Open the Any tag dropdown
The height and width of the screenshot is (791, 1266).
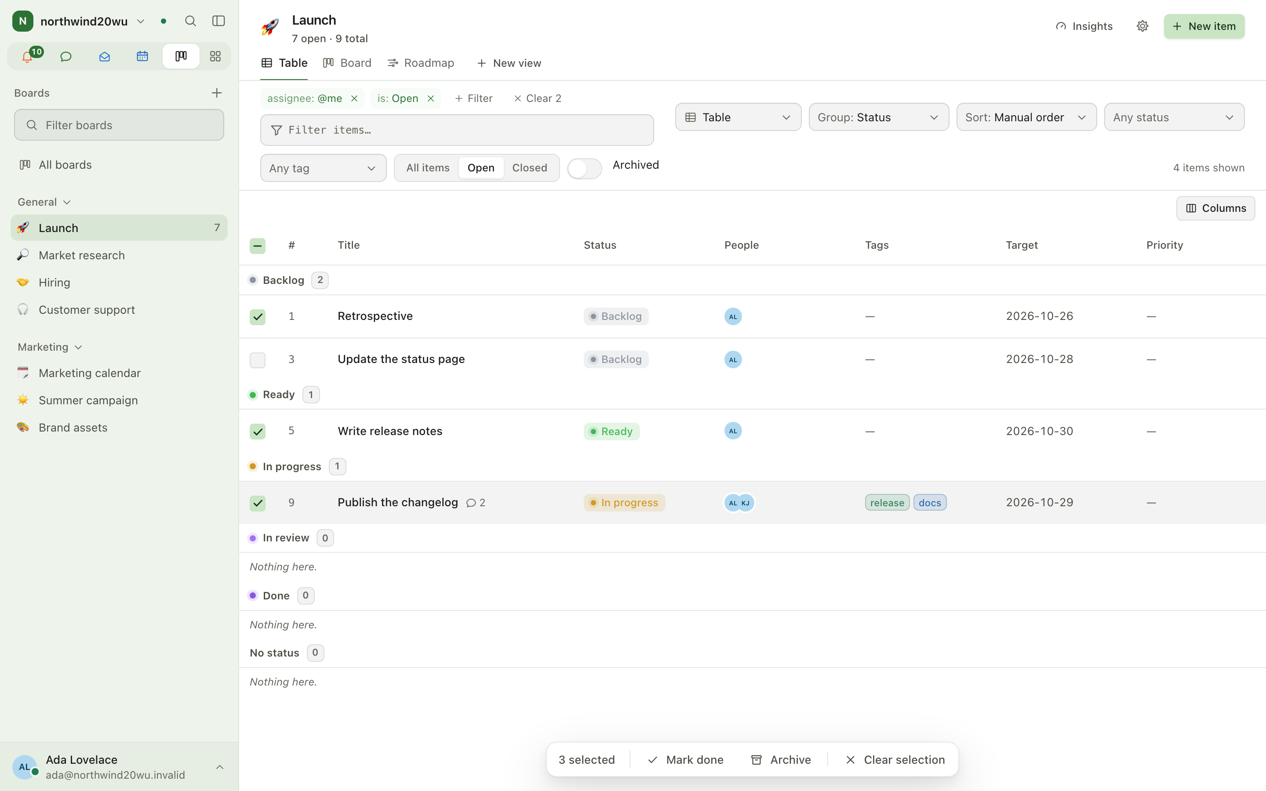click(x=323, y=168)
